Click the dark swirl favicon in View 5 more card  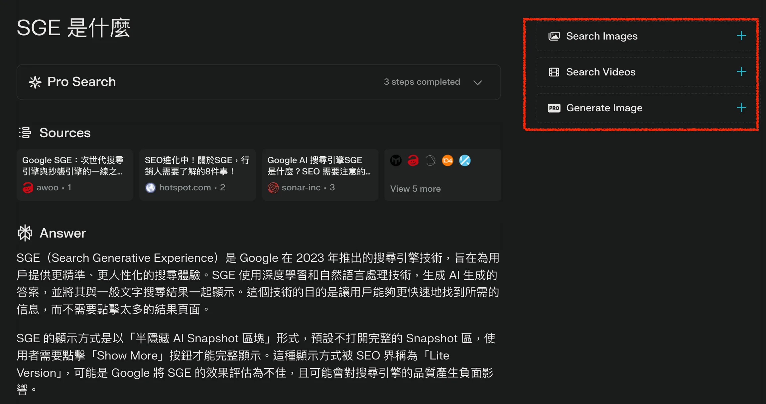click(430, 160)
